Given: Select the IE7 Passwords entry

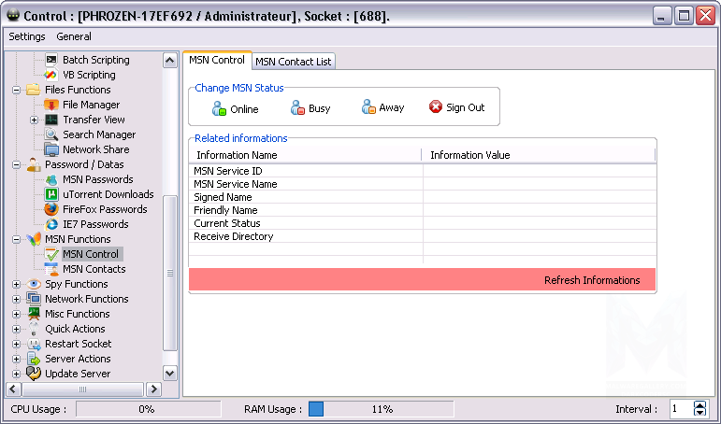Looking at the screenshot, I should click(94, 224).
